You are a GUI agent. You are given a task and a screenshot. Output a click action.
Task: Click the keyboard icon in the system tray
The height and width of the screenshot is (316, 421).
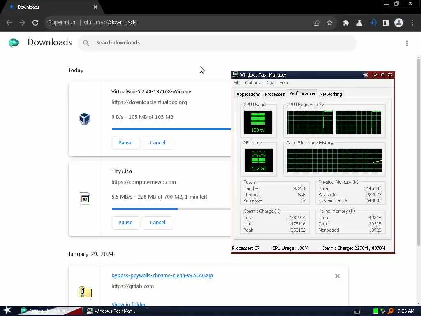click(x=357, y=312)
